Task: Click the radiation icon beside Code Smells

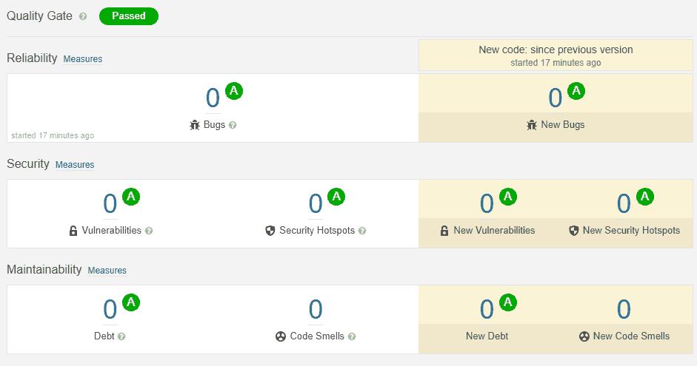Action: point(281,336)
